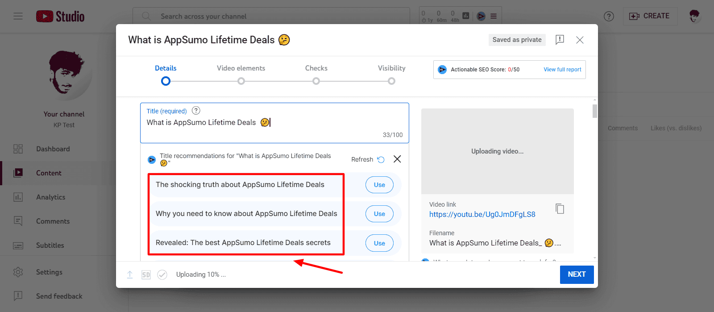The width and height of the screenshot is (714, 312).
Task: Open the account avatar menu
Action: [694, 16]
